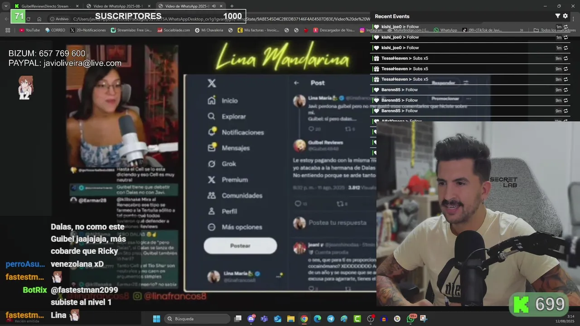Click the white Postear button
The image size is (580, 326).
240,246
